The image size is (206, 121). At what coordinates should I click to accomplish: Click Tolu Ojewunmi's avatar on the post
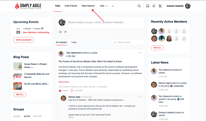(61, 54)
